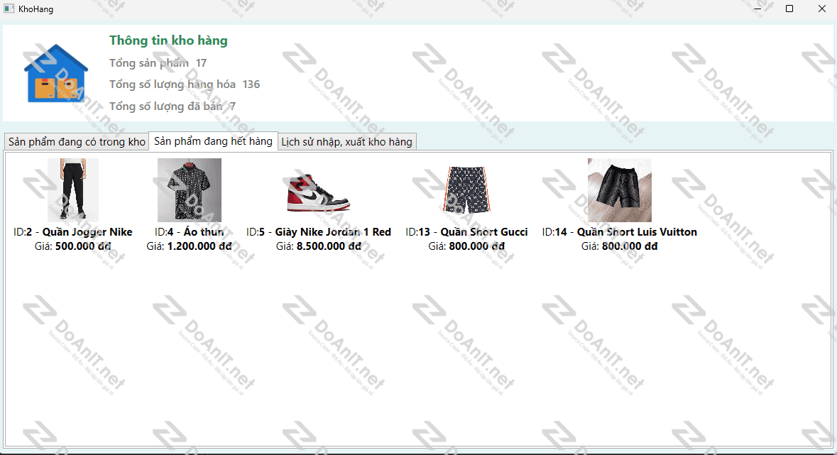Click 'Tổng số lượng hàng hóa 136' line

pyautogui.click(x=185, y=84)
